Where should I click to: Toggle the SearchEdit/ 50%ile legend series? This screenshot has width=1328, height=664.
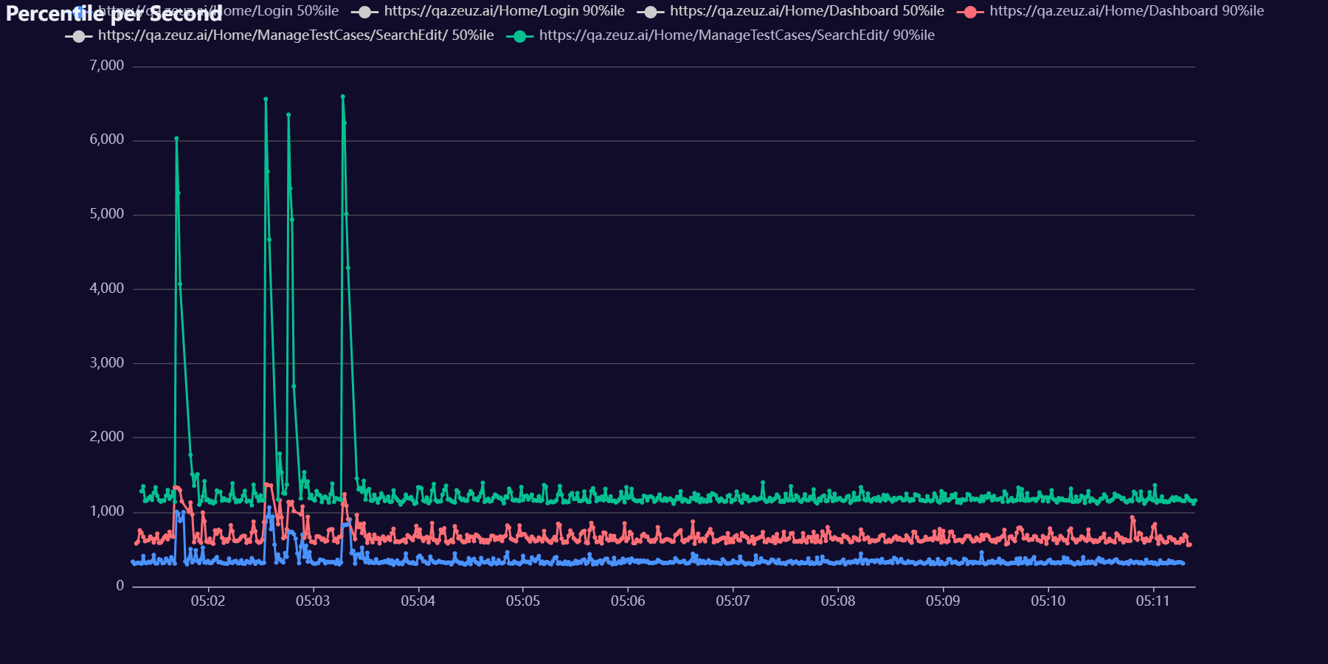(x=280, y=35)
